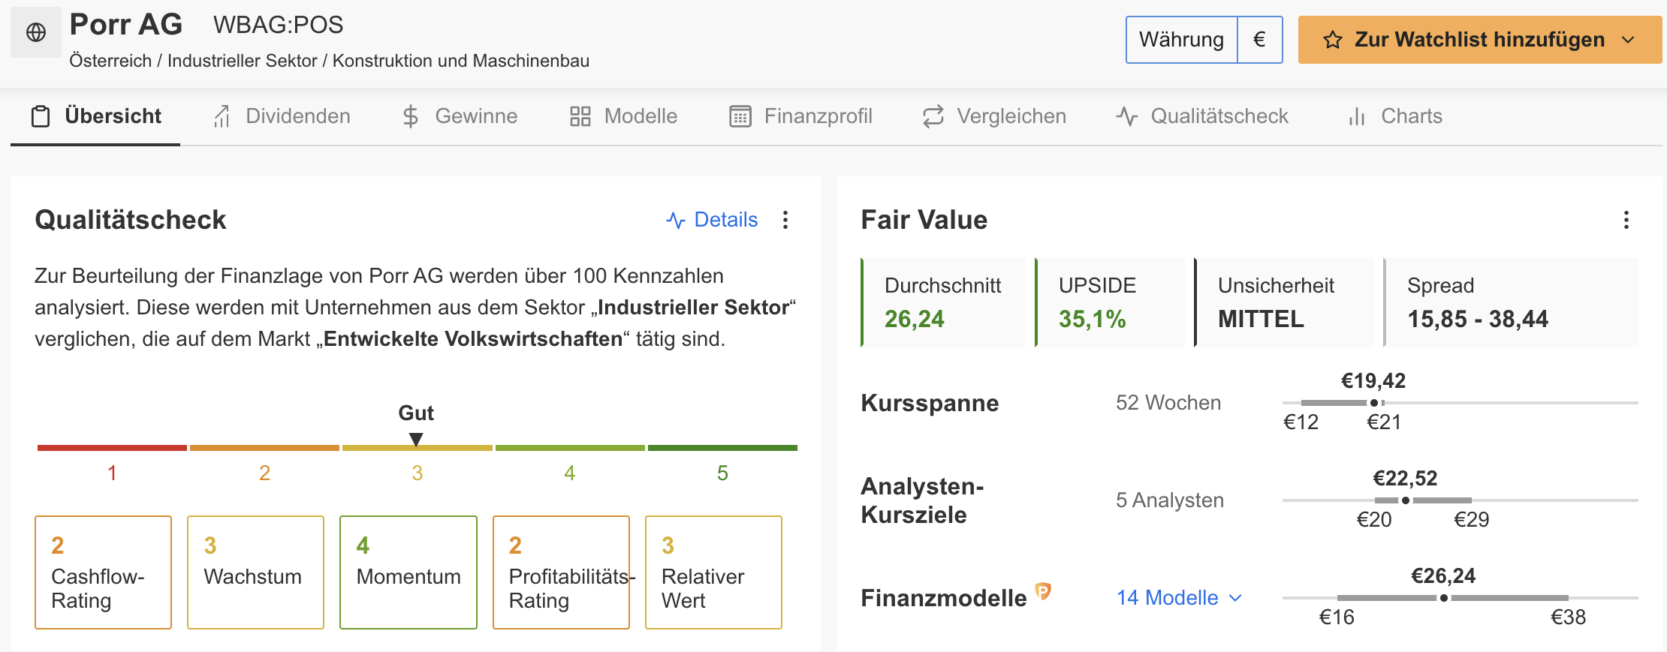
Task: Select the € currency option
Action: (x=1260, y=40)
